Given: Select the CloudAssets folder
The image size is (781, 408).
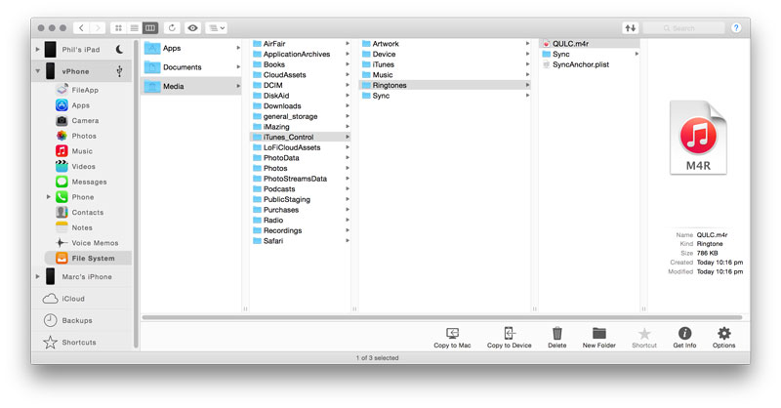Looking at the screenshot, I should pyautogui.click(x=300, y=75).
